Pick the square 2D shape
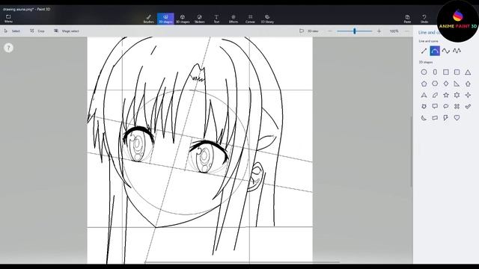The width and height of the screenshot is (479, 269). point(446,72)
